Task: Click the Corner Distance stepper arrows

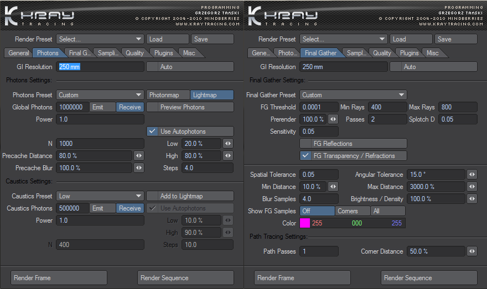Action: point(472,251)
